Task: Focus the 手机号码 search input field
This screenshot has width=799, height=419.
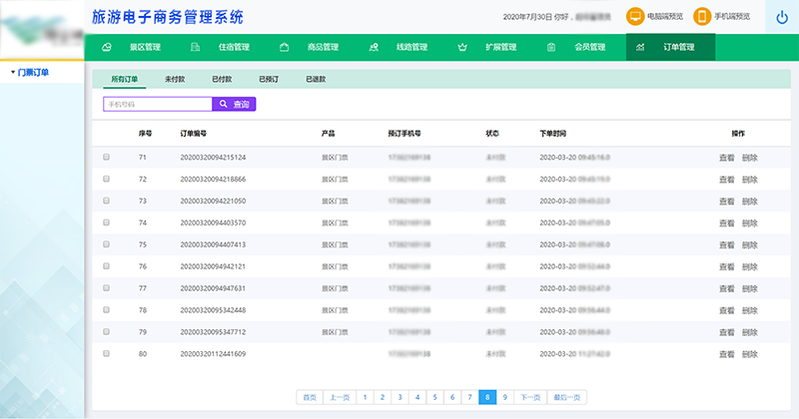Action: [x=157, y=104]
